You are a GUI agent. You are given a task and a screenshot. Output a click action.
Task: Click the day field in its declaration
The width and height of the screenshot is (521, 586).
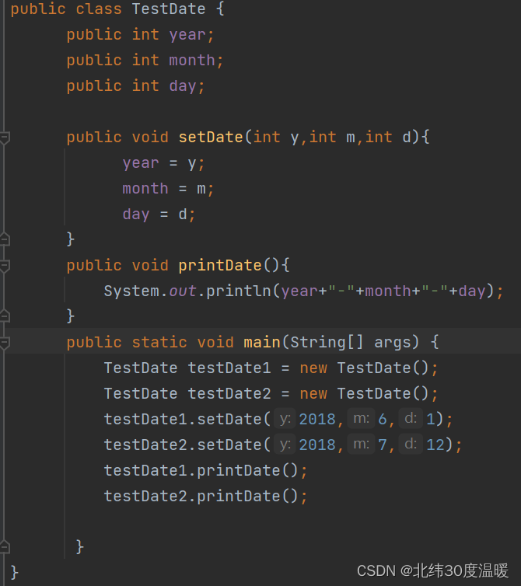click(x=183, y=86)
